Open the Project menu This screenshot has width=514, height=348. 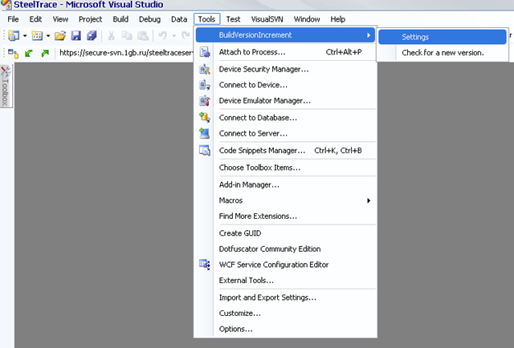[91, 19]
